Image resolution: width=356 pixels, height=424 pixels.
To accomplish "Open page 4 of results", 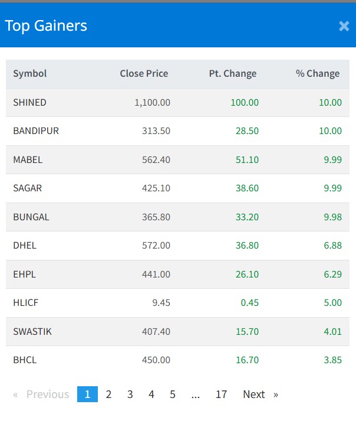I will 151,394.
